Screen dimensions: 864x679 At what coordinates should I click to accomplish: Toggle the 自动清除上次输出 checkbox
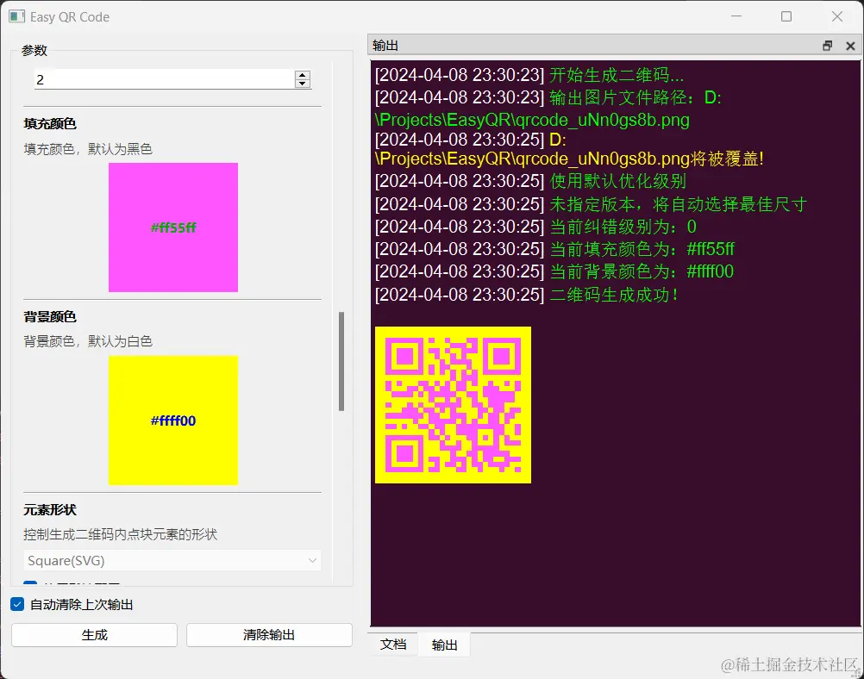click(17, 604)
